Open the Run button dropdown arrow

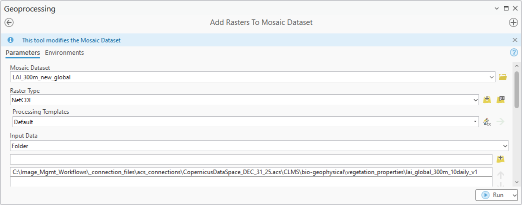pyautogui.click(x=514, y=196)
